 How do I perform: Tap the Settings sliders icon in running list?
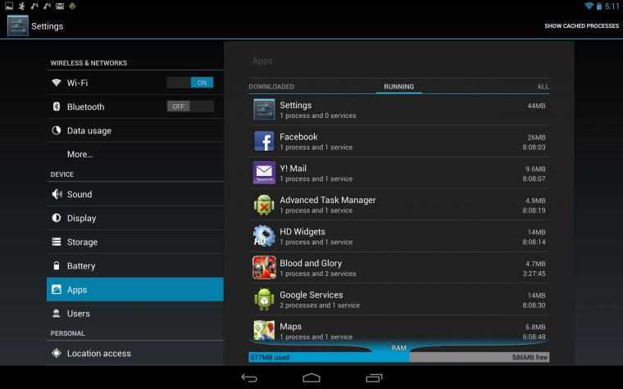pos(264,110)
